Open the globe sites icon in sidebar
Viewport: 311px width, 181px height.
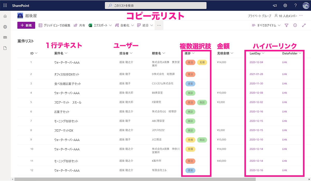point(5,27)
